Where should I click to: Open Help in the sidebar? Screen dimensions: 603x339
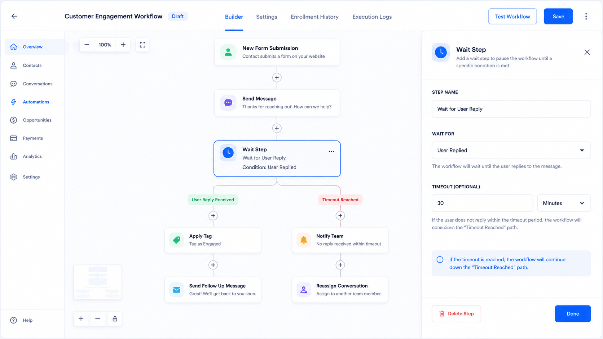click(27, 320)
